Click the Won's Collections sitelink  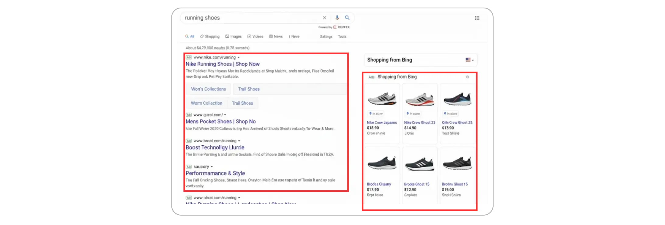(x=209, y=89)
